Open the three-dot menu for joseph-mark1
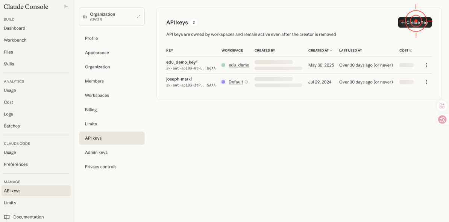 (x=426, y=82)
